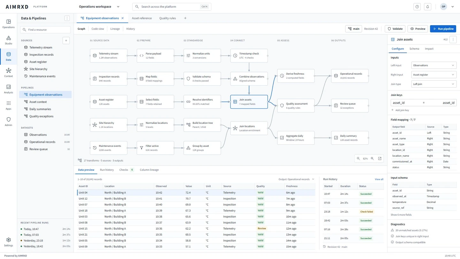Click the Validate button

point(395,29)
